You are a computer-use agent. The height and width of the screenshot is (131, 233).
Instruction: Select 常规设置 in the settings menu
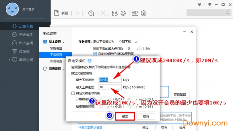[56, 48]
